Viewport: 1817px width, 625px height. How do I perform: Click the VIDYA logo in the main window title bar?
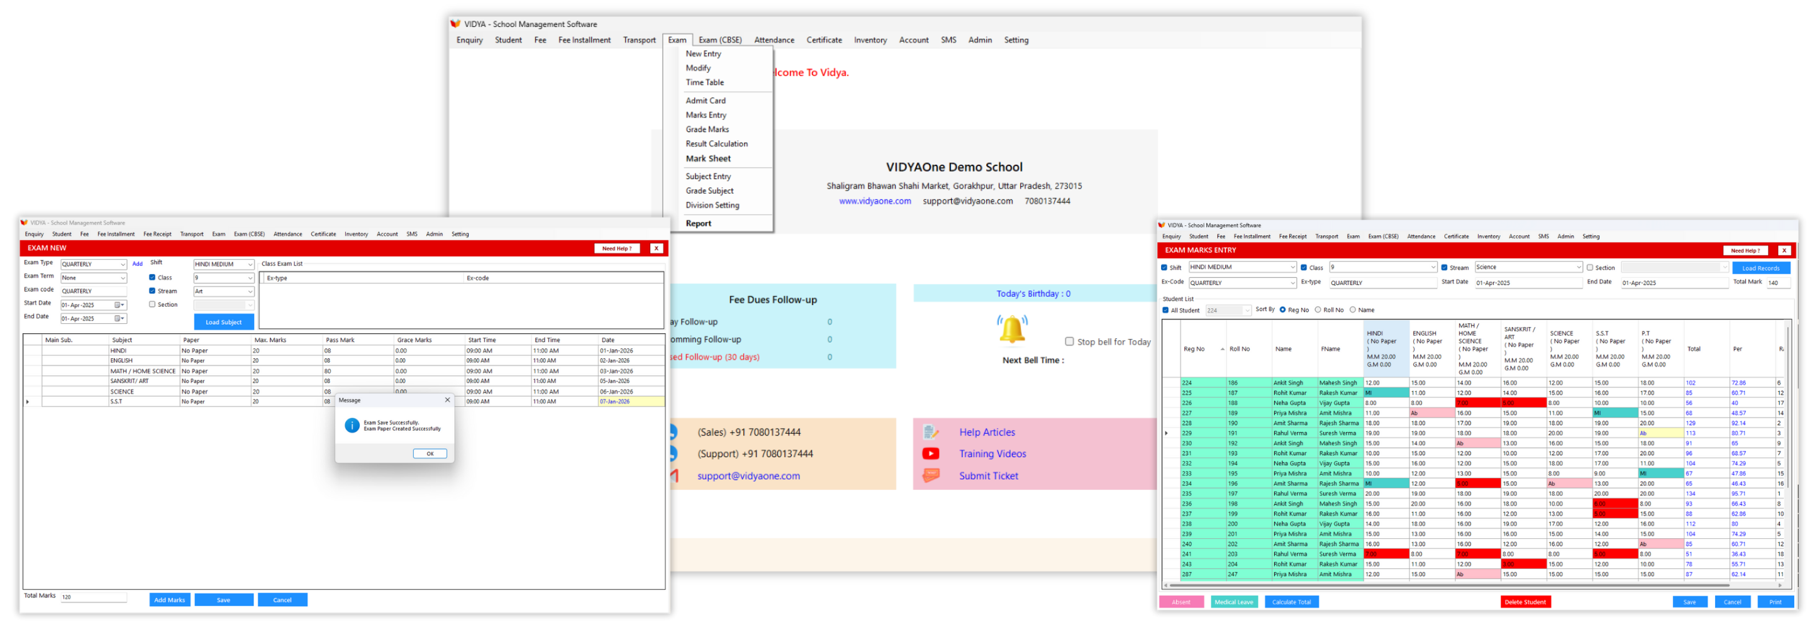pos(455,24)
